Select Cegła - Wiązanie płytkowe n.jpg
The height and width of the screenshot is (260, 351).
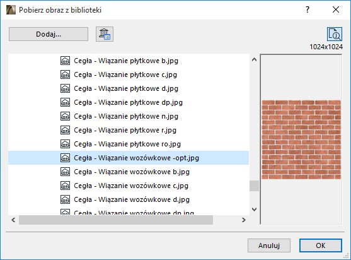pyautogui.click(x=126, y=116)
